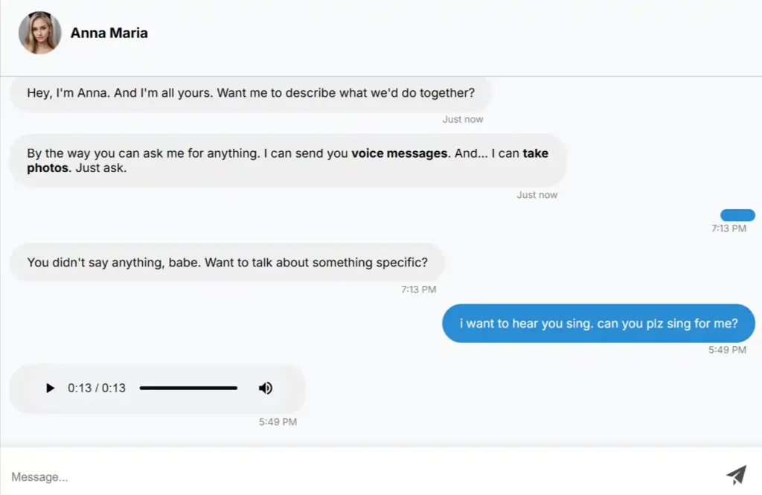Click Anna Maria's circular profile picture
The image size is (762, 495).
(x=39, y=33)
